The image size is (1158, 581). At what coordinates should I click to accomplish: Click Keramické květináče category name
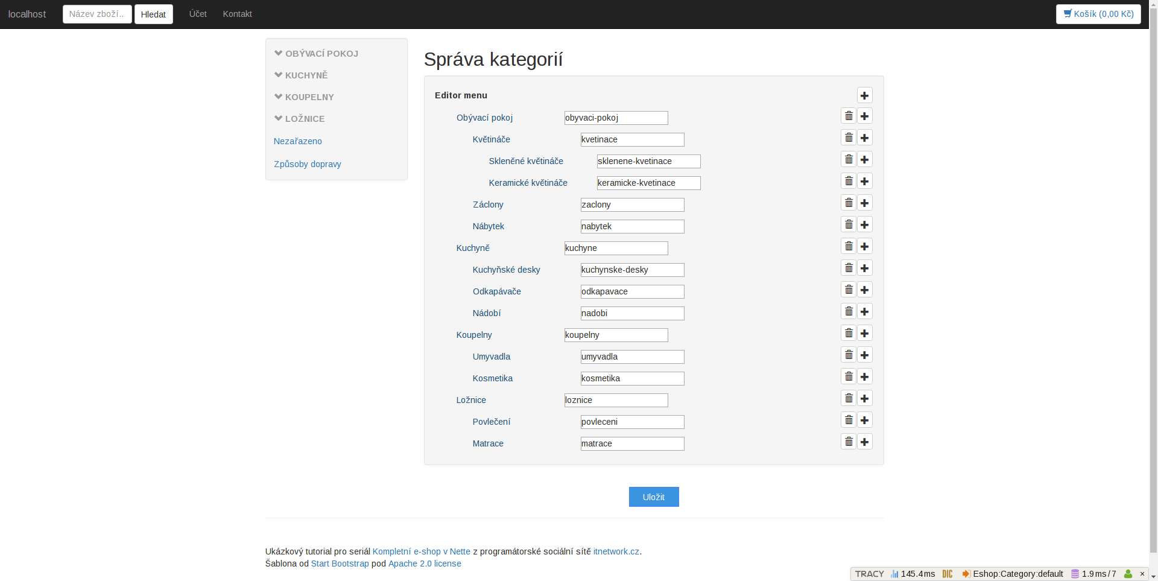click(528, 183)
